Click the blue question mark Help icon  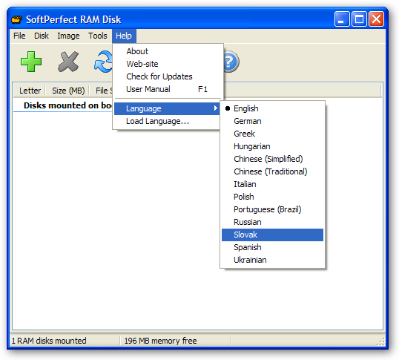click(x=231, y=62)
